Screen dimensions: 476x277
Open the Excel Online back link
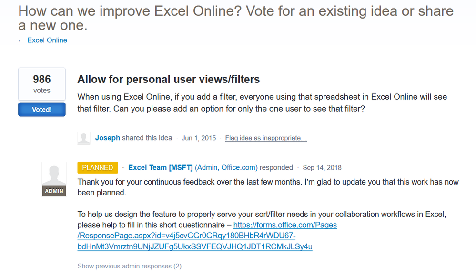[x=46, y=40]
